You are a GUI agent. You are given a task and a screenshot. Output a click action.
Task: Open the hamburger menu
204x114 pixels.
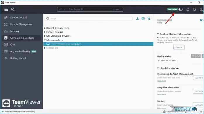(x=6, y=9)
